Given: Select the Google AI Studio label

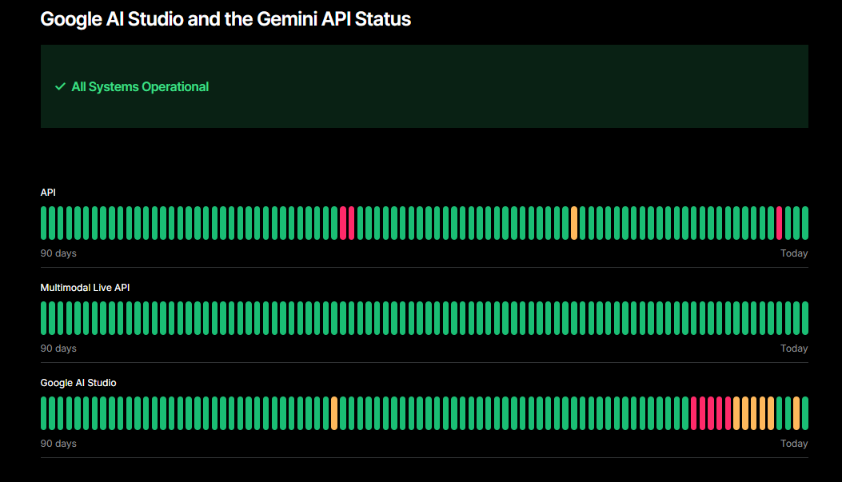Looking at the screenshot, I should point(78,383).
